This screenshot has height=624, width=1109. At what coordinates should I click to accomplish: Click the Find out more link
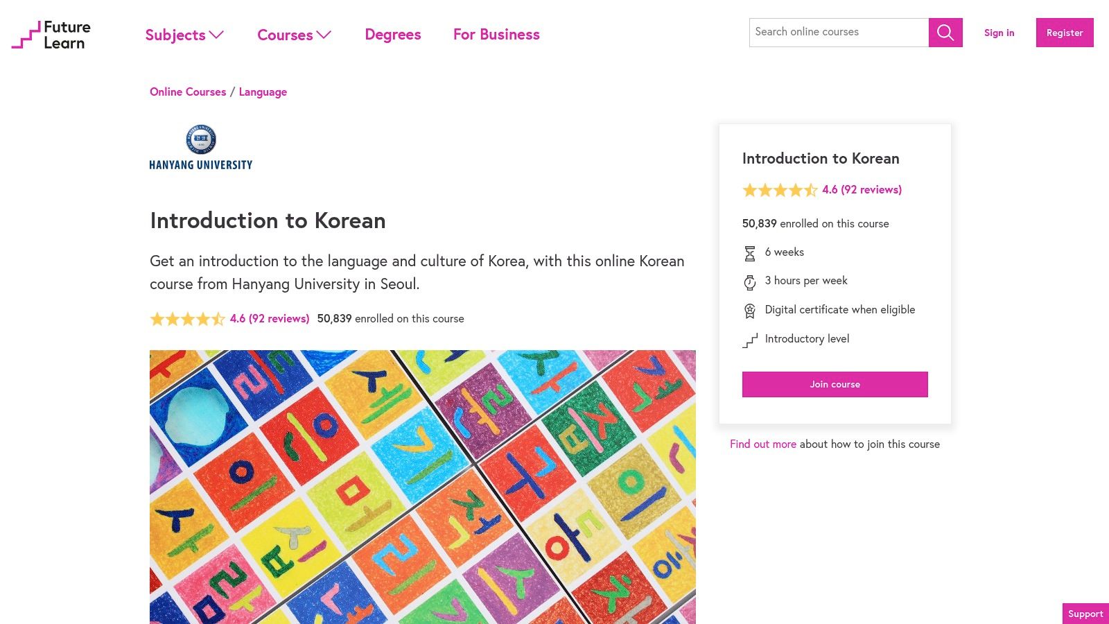(x=763, y=444)
